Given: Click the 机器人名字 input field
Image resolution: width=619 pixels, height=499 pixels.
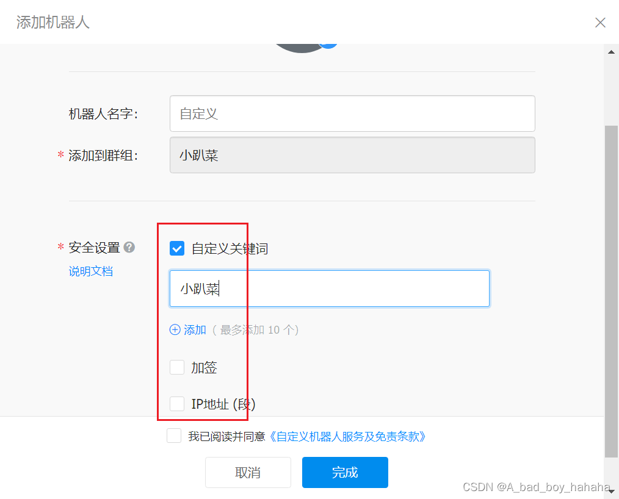Looking at the screenshot, I should coord(352,113).
